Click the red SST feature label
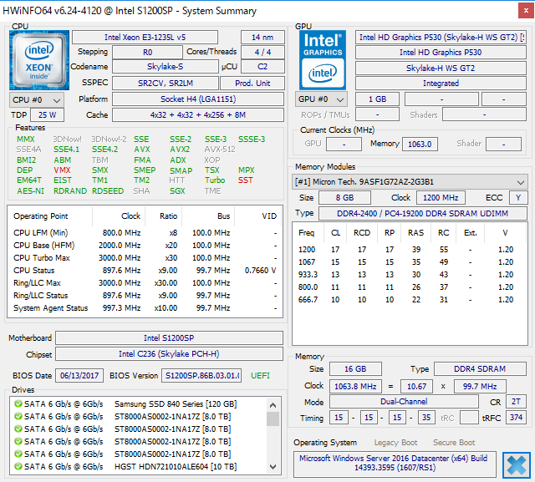The image size is (535, 482). coord(246,180)
